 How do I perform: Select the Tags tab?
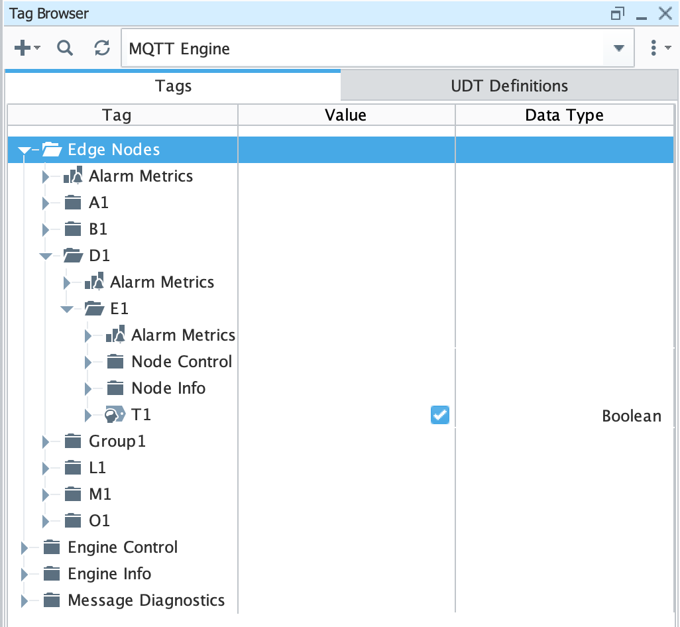[173, 86]
